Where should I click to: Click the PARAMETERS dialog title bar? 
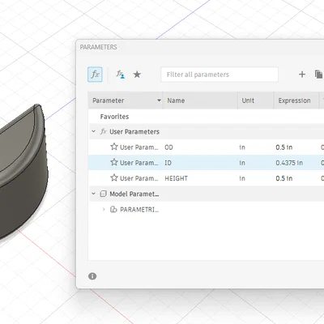(x=200, y=47)
